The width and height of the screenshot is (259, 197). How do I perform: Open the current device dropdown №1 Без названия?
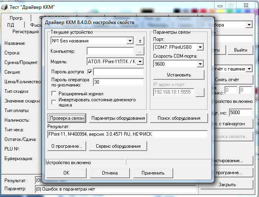(130, 41)
